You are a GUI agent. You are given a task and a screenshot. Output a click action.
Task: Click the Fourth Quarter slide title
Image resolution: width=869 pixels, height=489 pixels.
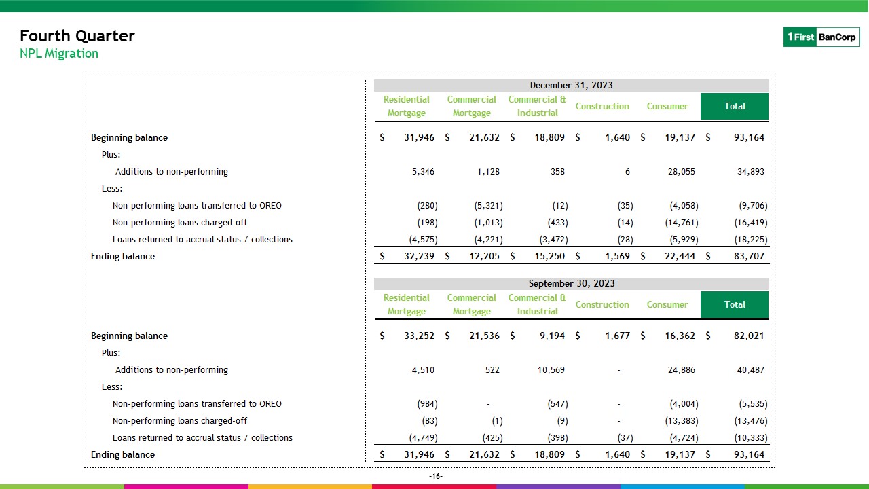77,36
